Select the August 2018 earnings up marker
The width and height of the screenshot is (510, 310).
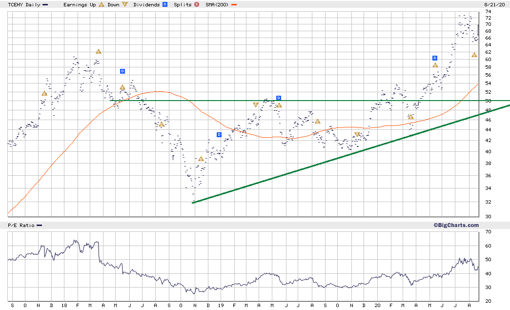162,124
